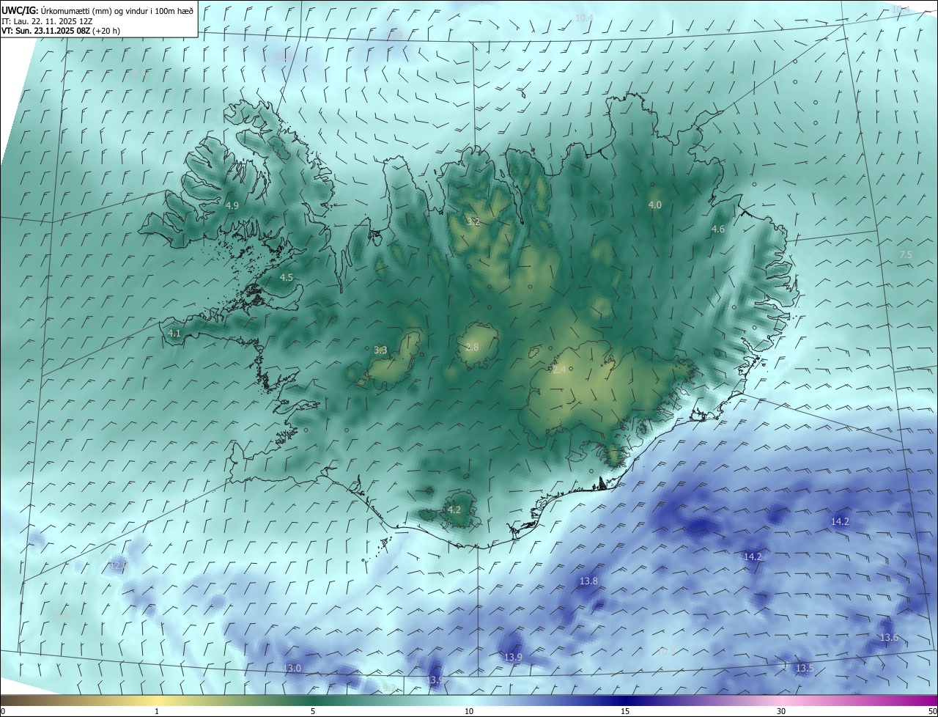Click the 4.5 value label on the map
This screenshot has height=717, width=938.
point(287,278)
